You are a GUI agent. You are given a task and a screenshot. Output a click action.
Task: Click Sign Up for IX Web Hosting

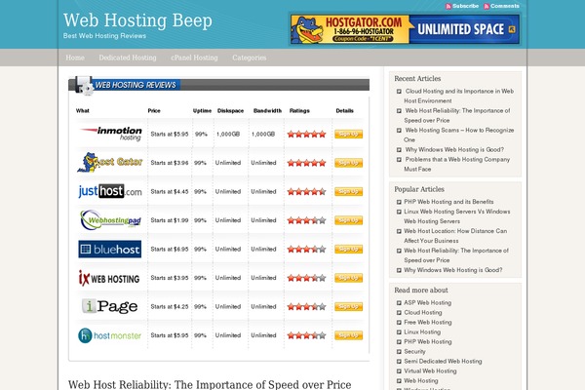pyautogui.click(x=348, y=278)
